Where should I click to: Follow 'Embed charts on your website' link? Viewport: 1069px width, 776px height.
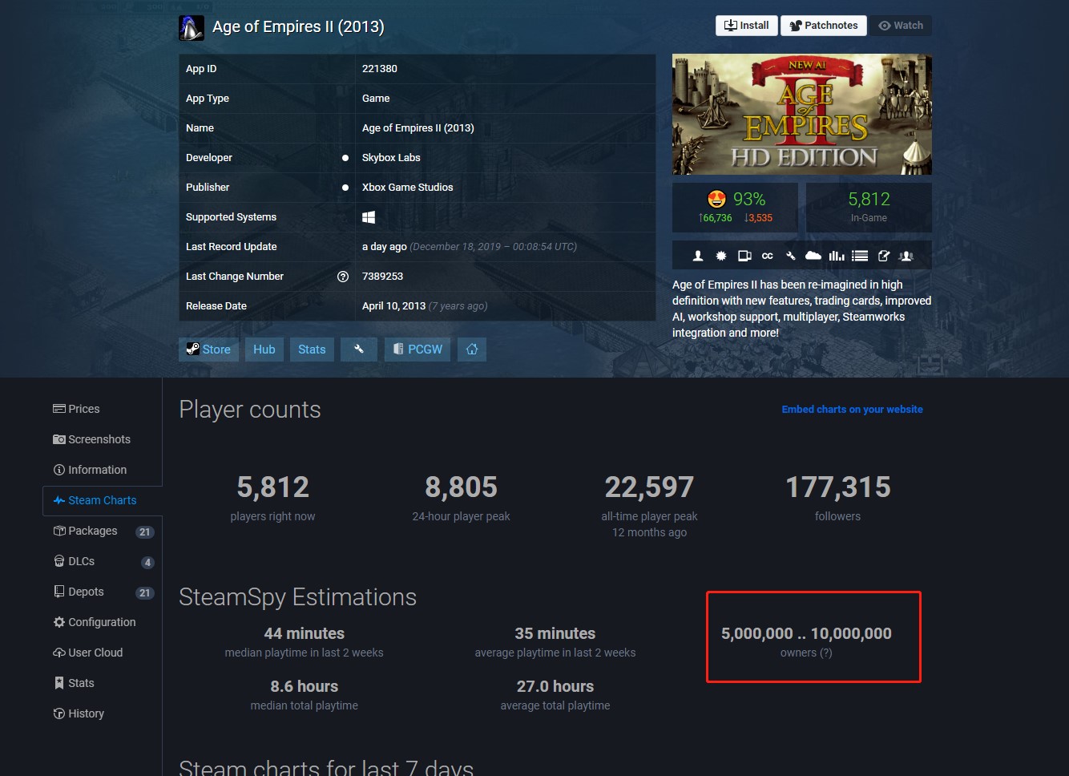(x=852, y=409)
